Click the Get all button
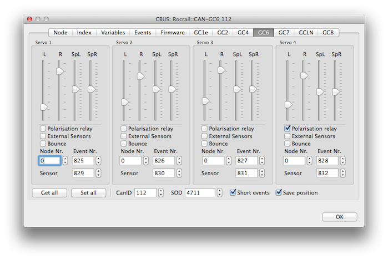Image resolution: width=388 pixels, height=260 pixels. coord(49,193)
